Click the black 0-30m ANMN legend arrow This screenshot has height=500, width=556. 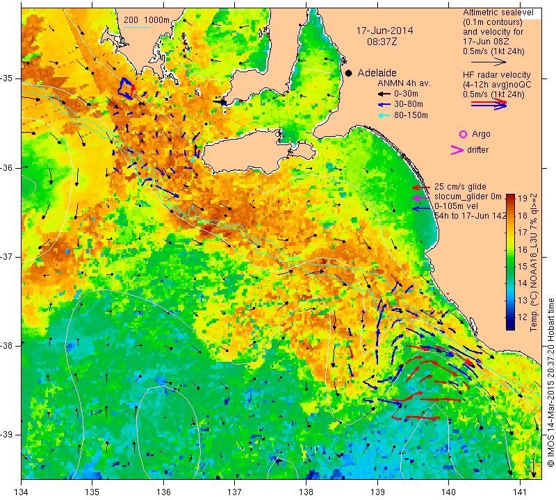tap(384, 94)
